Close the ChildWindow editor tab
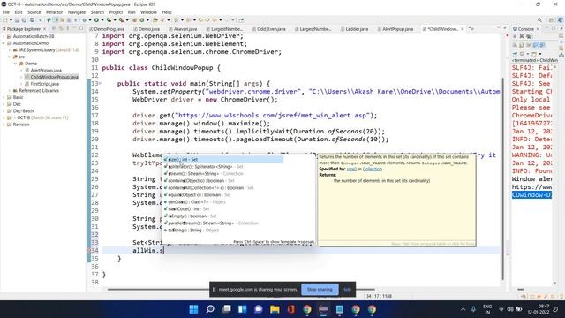The image size is (565, 318). pos(463,29)
